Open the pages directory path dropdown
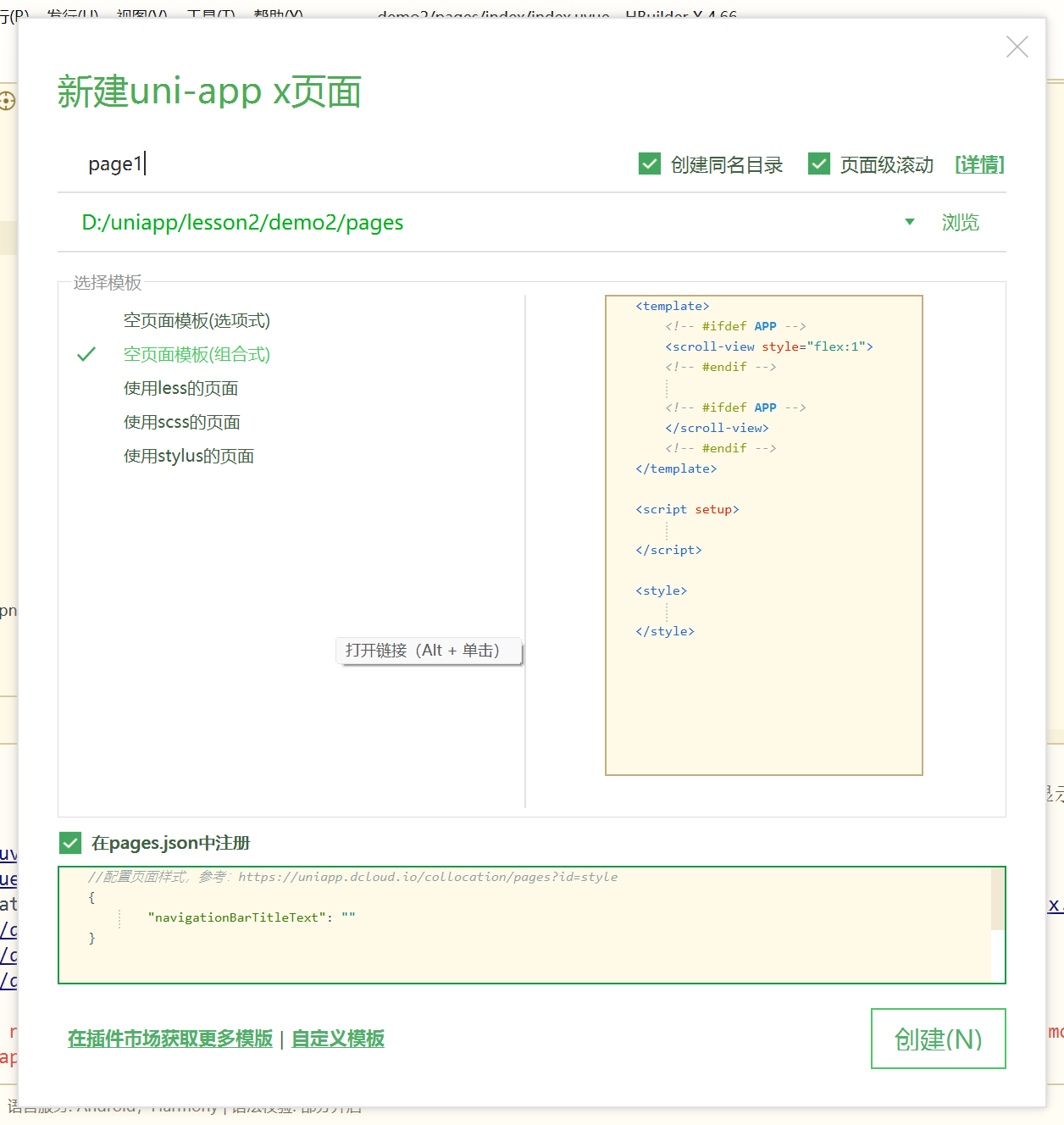 point(909,222)
